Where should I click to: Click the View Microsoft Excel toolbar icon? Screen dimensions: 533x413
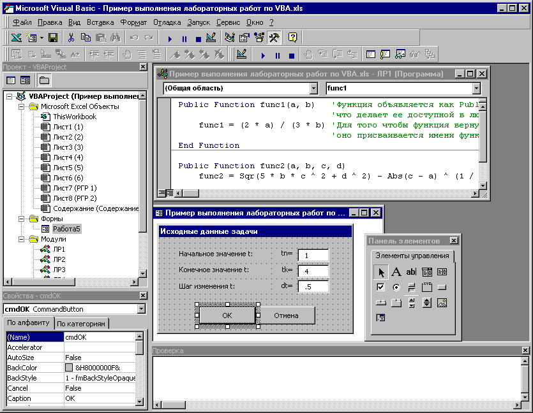[x=17, y=38]
